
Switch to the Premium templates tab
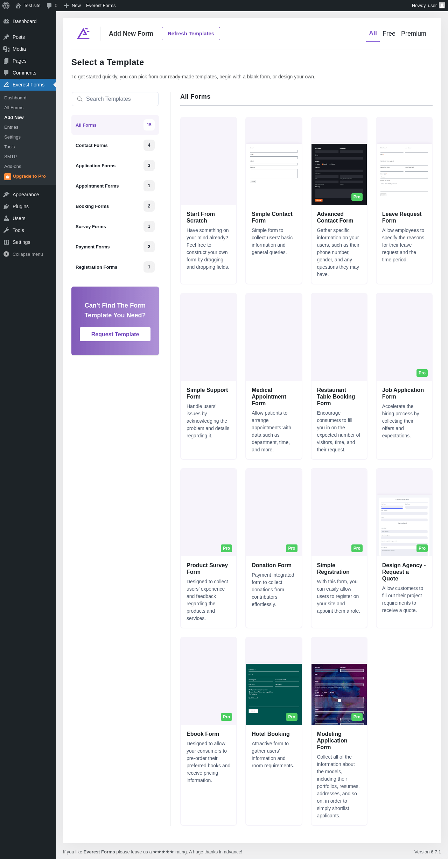pyautogui.click(x=414, y=34)
